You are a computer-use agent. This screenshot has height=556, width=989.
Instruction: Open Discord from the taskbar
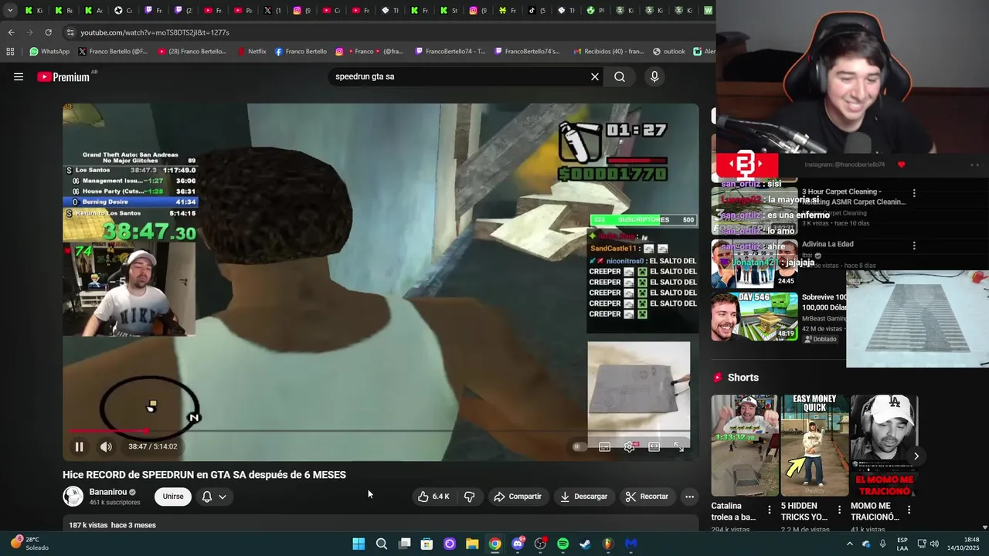click(518, 544)
